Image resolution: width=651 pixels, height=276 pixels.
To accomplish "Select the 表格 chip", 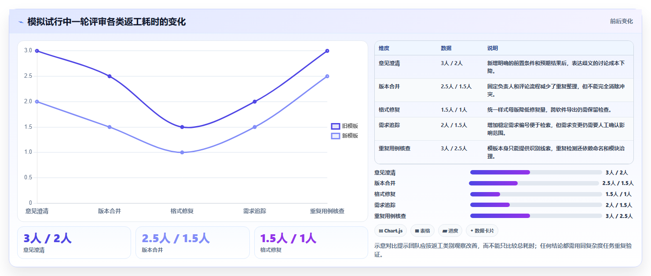I will (x=422, y=231).
